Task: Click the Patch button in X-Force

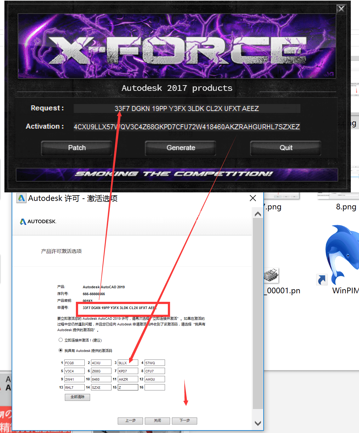Action: click(77, 148)
